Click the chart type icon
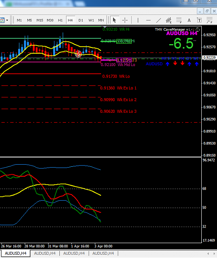The height and width of the screenshot is (258, 217). tap(2, 20)
